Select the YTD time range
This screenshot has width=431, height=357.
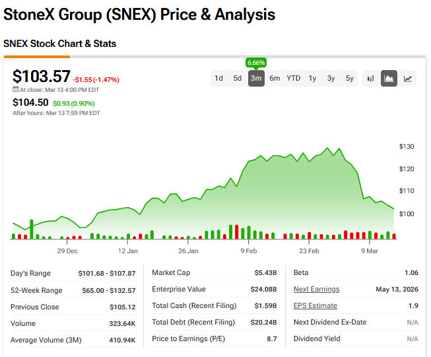[293, 79]
